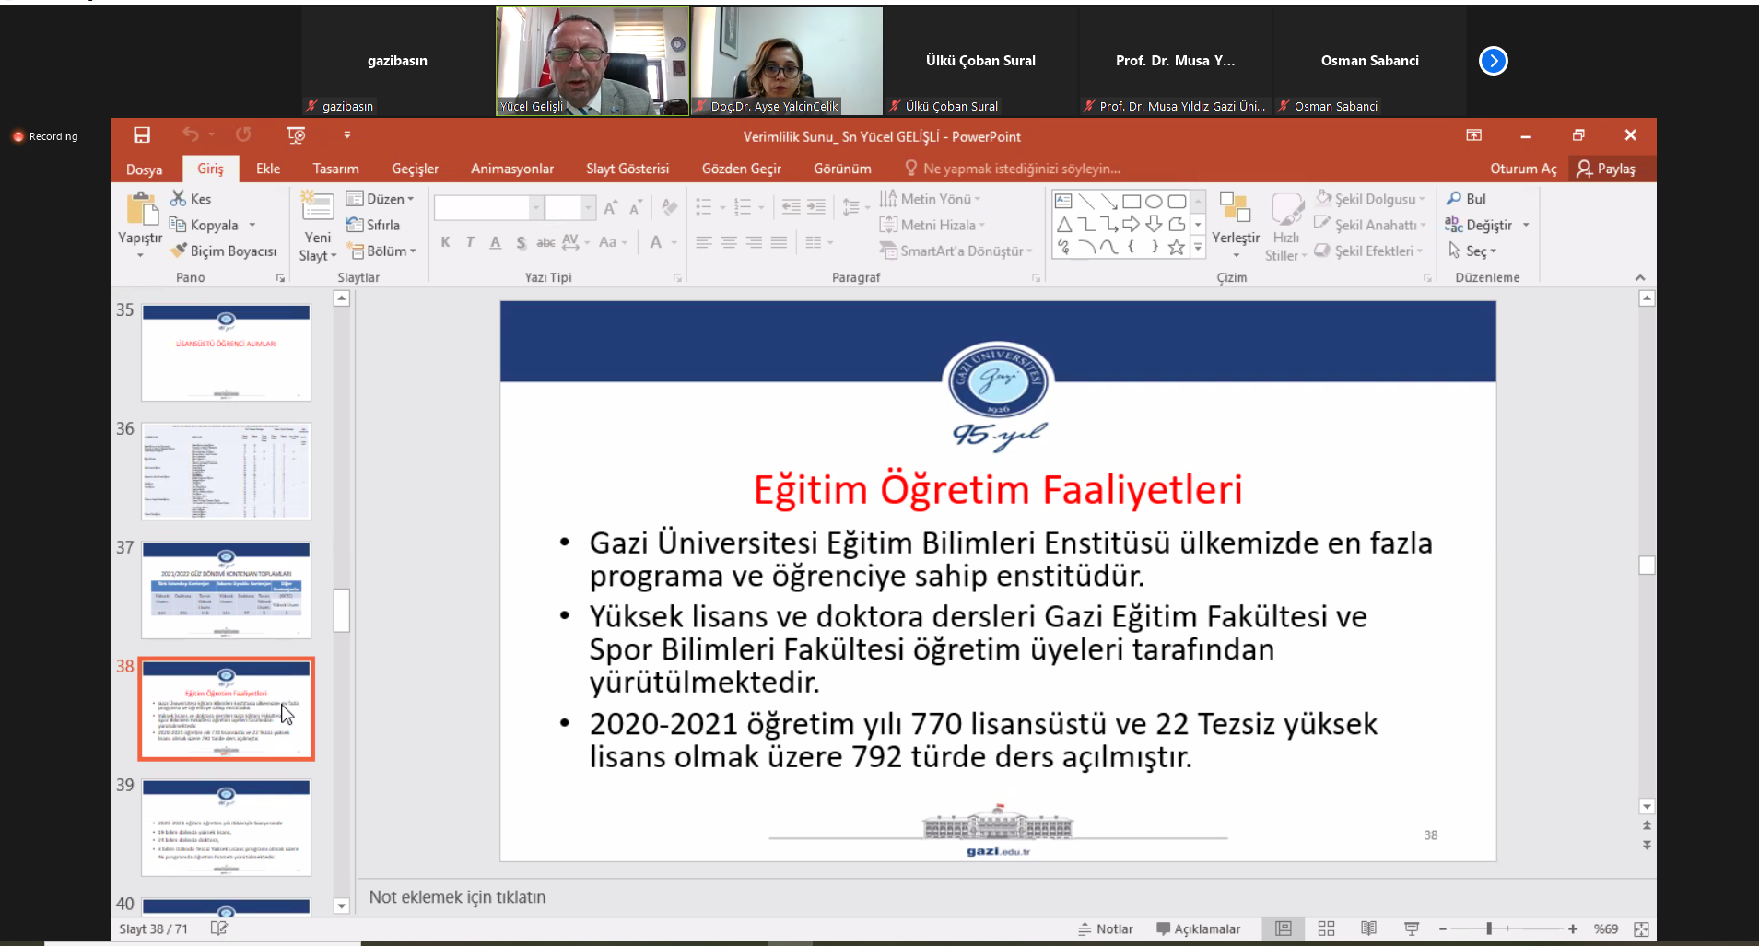This screenshot has width=1759, height=946.
Task: Click decrease list level icon
Action: (x=791, y=207)
